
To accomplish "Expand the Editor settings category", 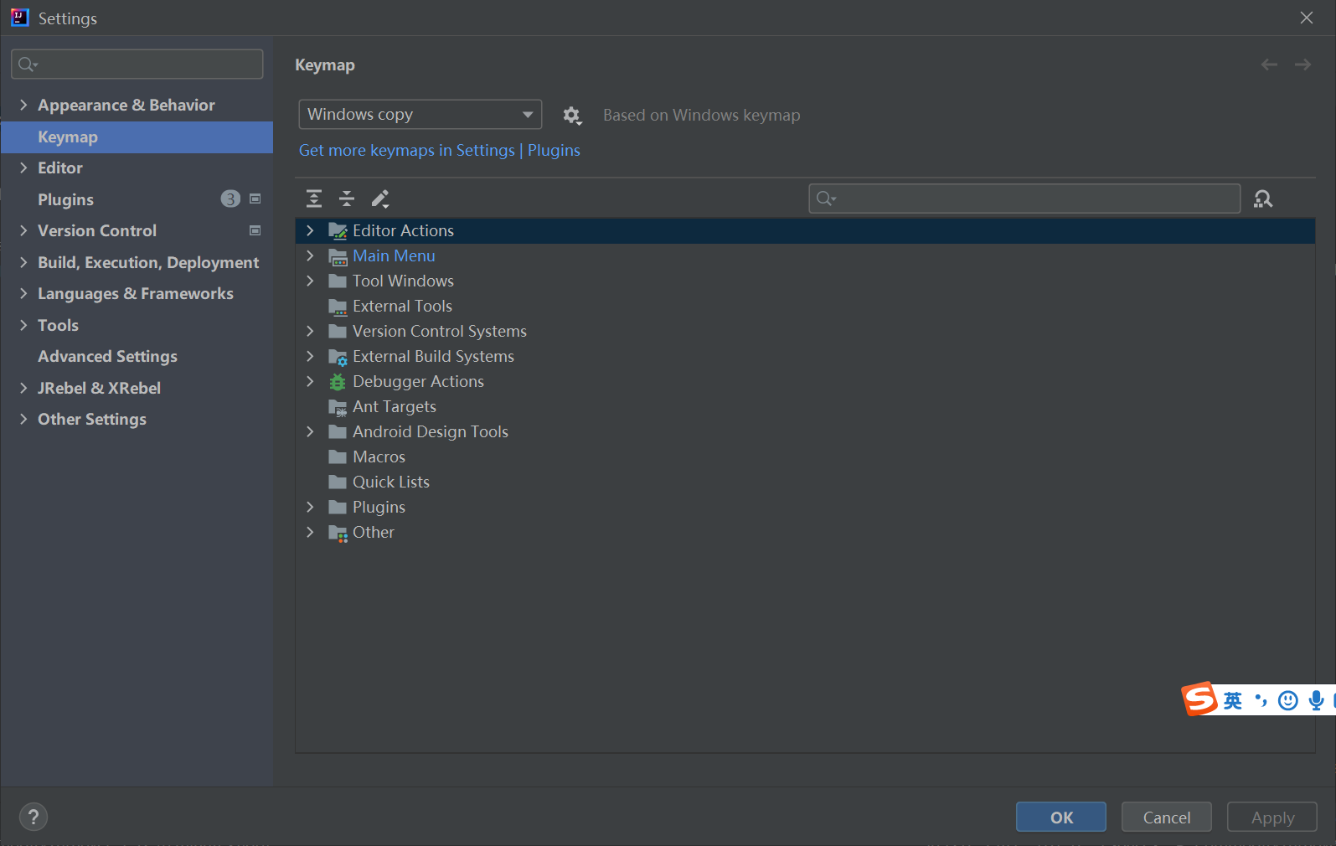I will (23, 168).
